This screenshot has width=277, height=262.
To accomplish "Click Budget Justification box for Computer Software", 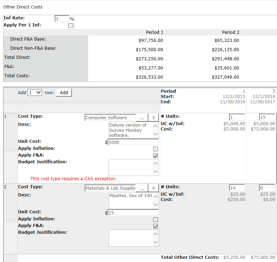I will tap(130, 167).
